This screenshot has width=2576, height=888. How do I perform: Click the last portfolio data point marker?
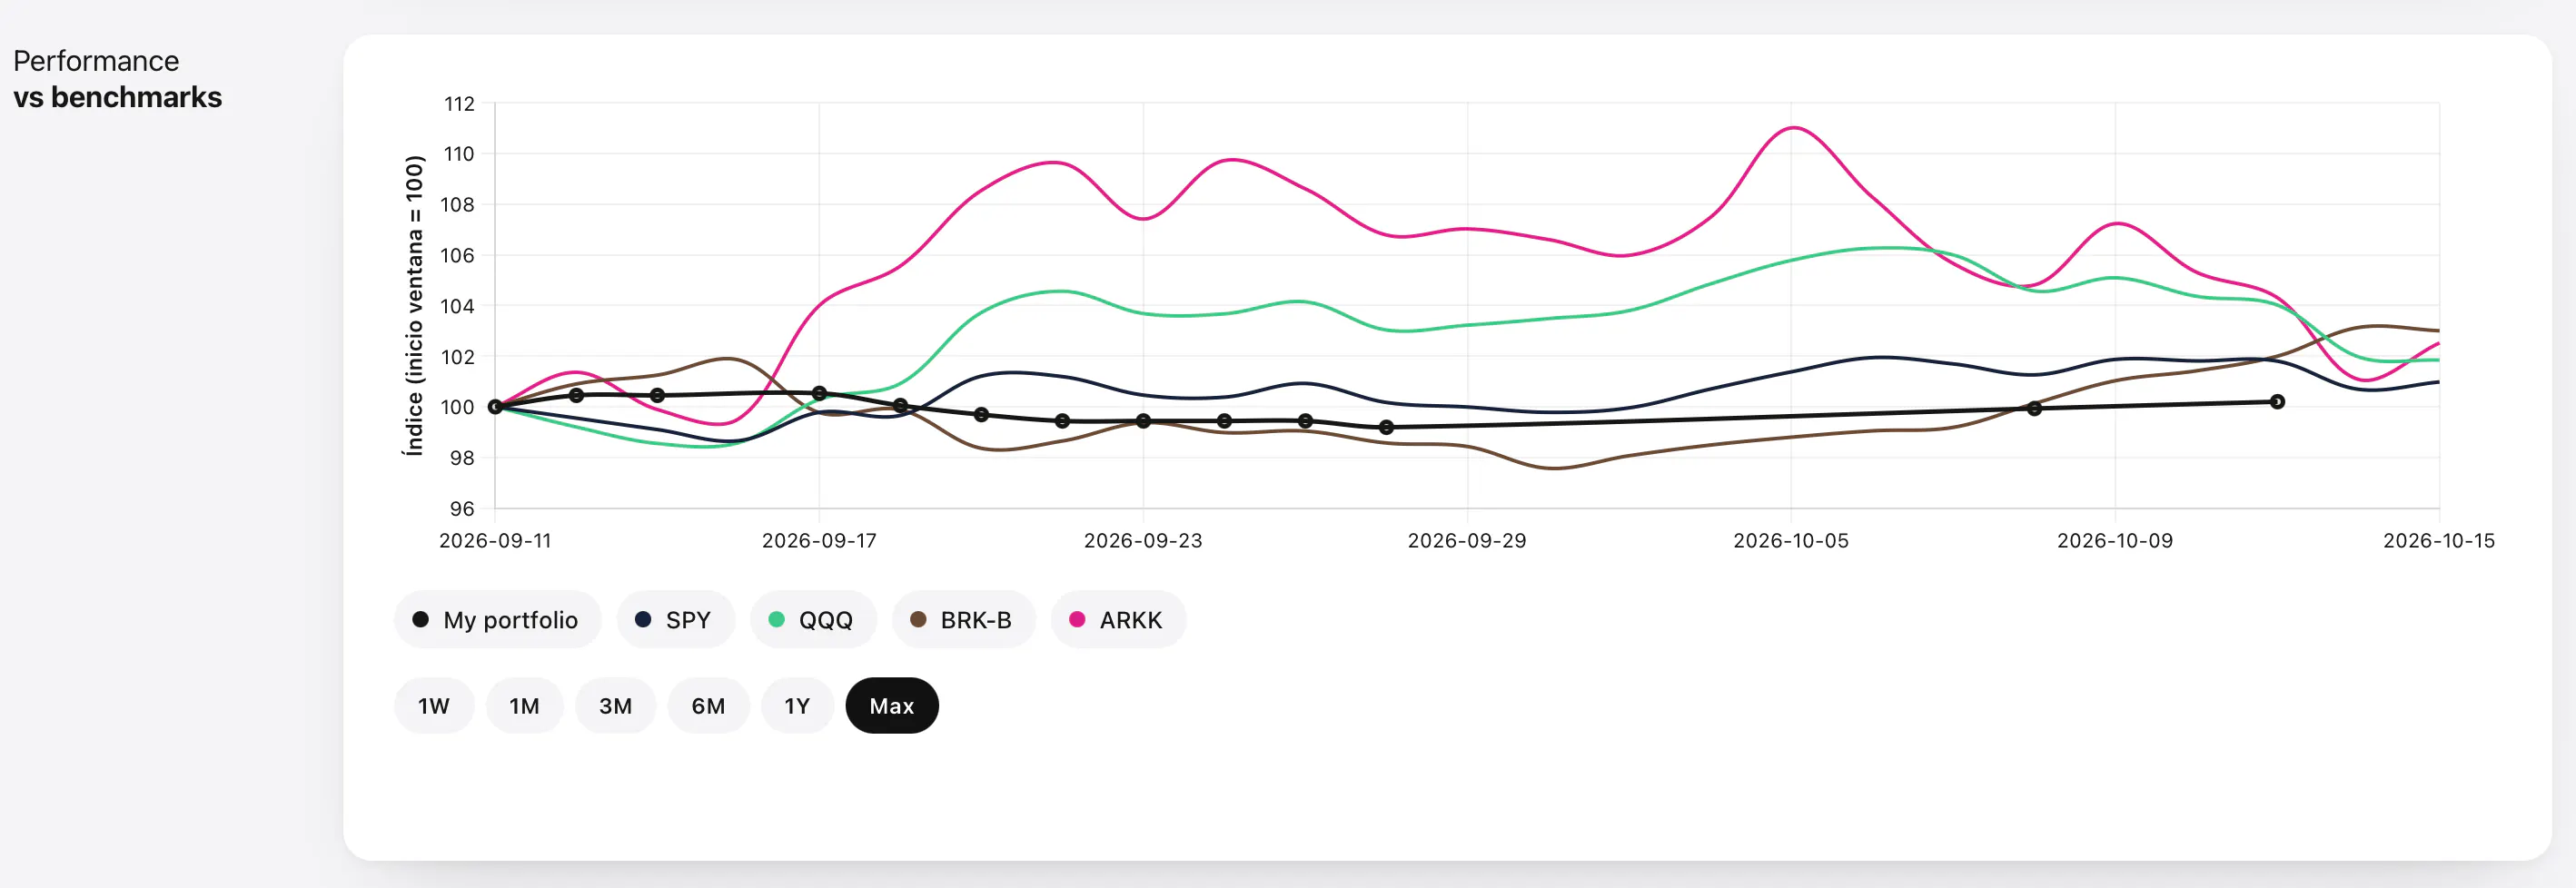(x=2277, y=402)
